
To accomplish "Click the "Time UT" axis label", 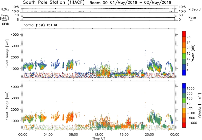I will click(99, 138).
